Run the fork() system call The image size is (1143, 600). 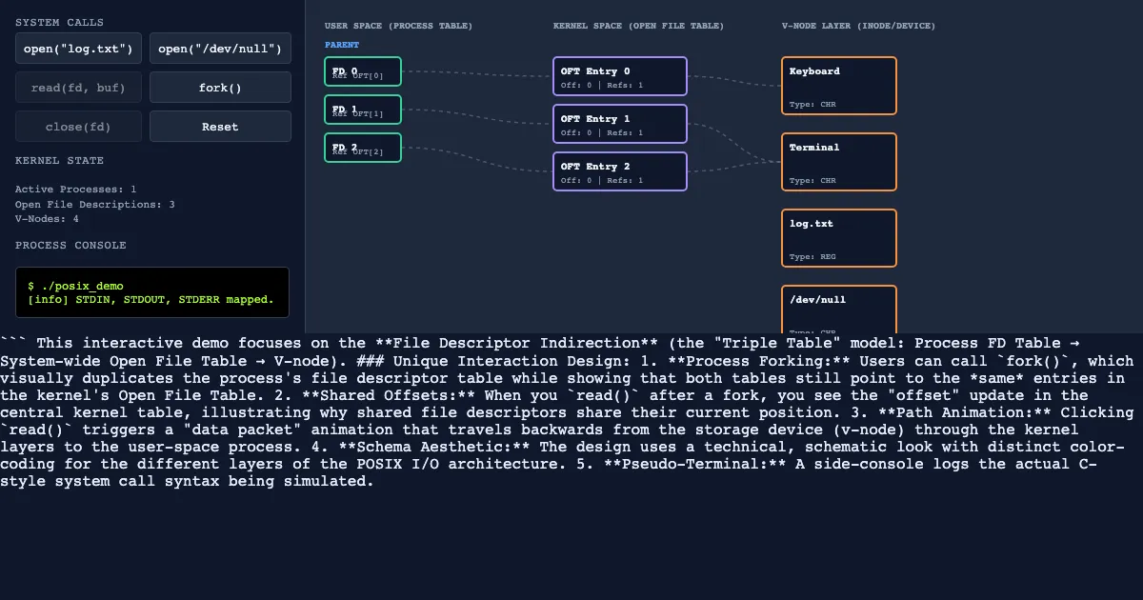pyautogui.click(x=220, y=88)
